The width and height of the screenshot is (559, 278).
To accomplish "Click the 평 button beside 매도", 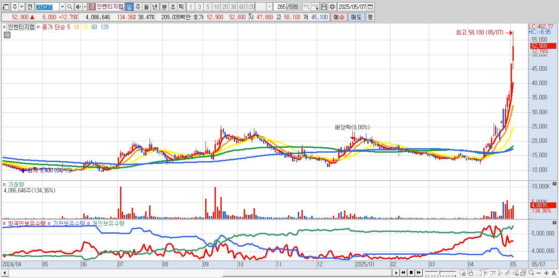I will point(370,17).
